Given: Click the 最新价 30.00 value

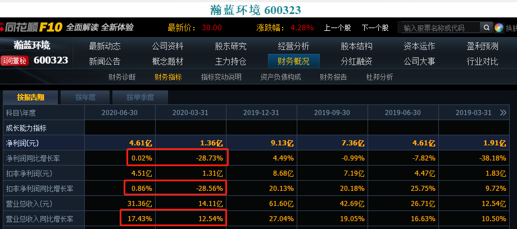Looking at the screenshot, I should pos(212,28).
